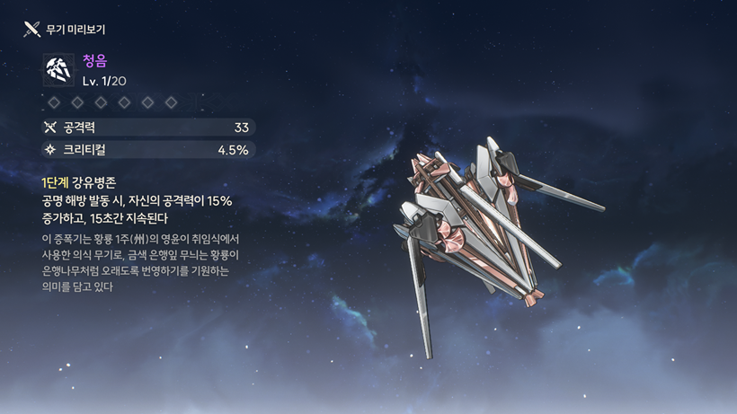Select the sixth rank diamond
The height and width of the screenshot is (414, 737).
click(x=172, y=102)
